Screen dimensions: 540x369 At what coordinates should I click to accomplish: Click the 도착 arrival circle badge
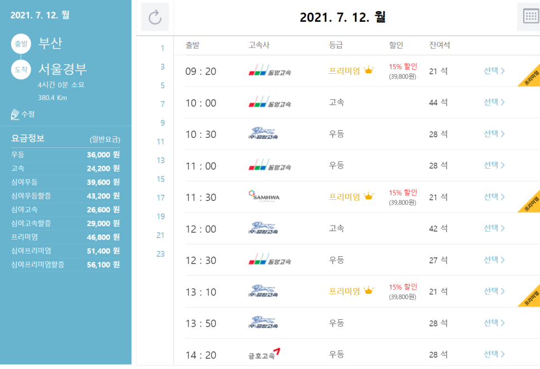(x=21, y=70)
